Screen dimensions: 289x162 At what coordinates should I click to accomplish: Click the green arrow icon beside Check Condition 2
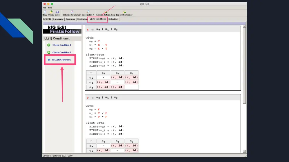[49, 52]
